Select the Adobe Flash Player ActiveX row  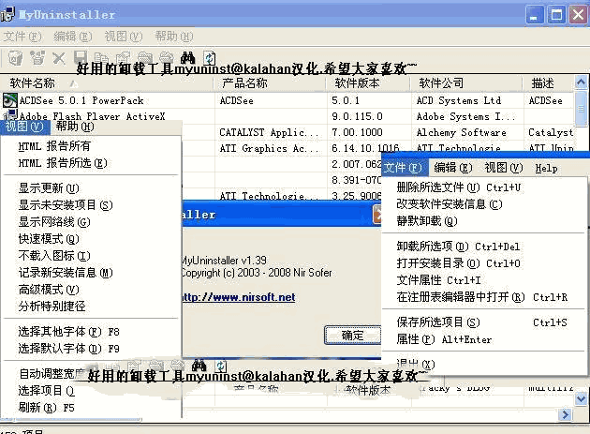(288, 116)
